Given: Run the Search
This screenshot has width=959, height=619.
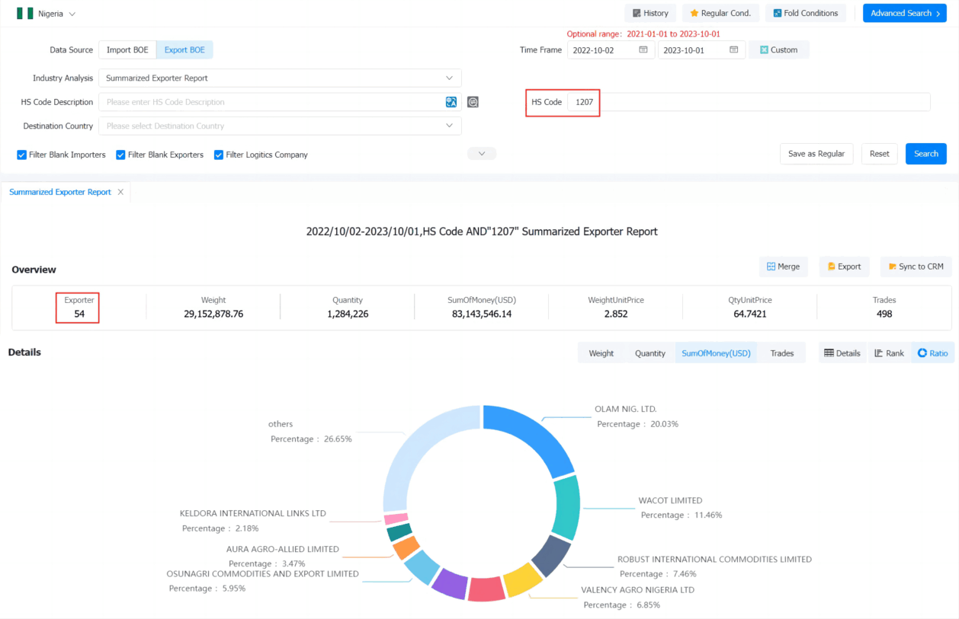Looking at the screenshot, I should pyautogui.click(x=926, y=154).
